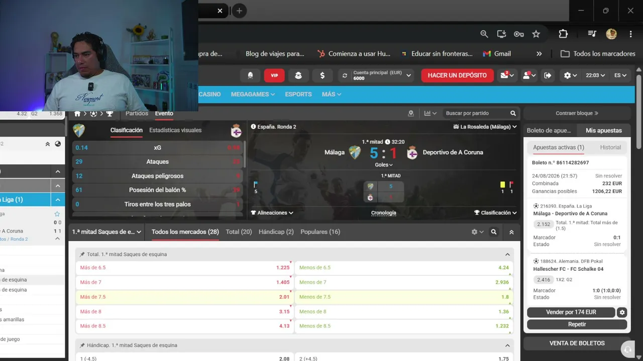Open the Historial bets tab
Image resolution: width=643 pixels, height=361 pixels.
pyautogui.click(x=610, y=147)
